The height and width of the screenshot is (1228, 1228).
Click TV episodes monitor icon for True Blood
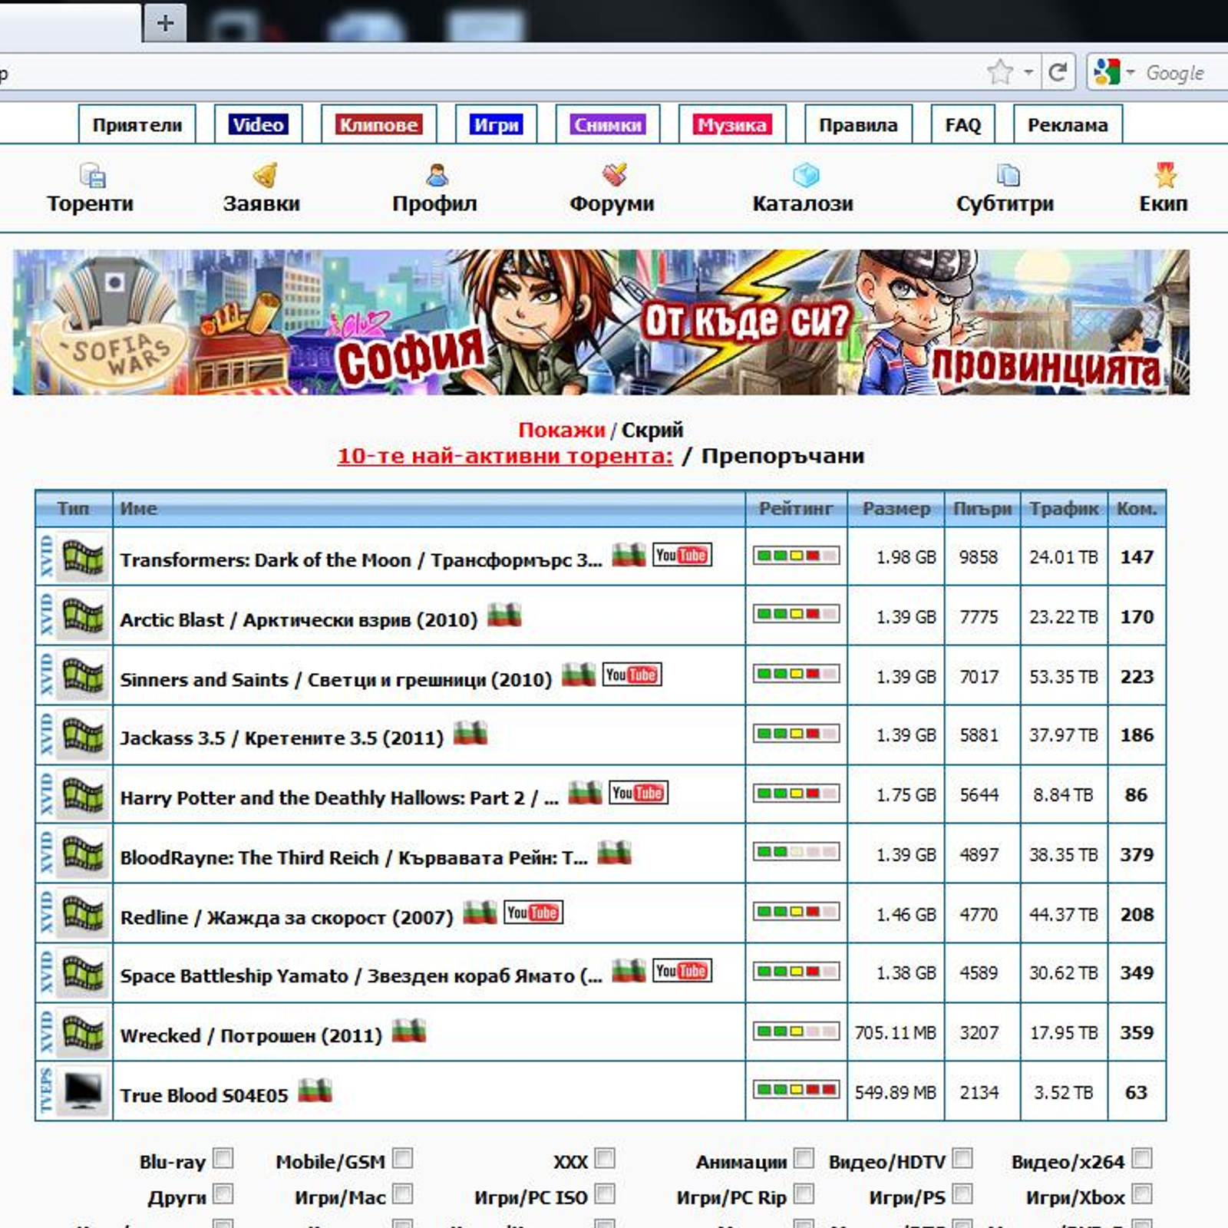point(83,1091)
